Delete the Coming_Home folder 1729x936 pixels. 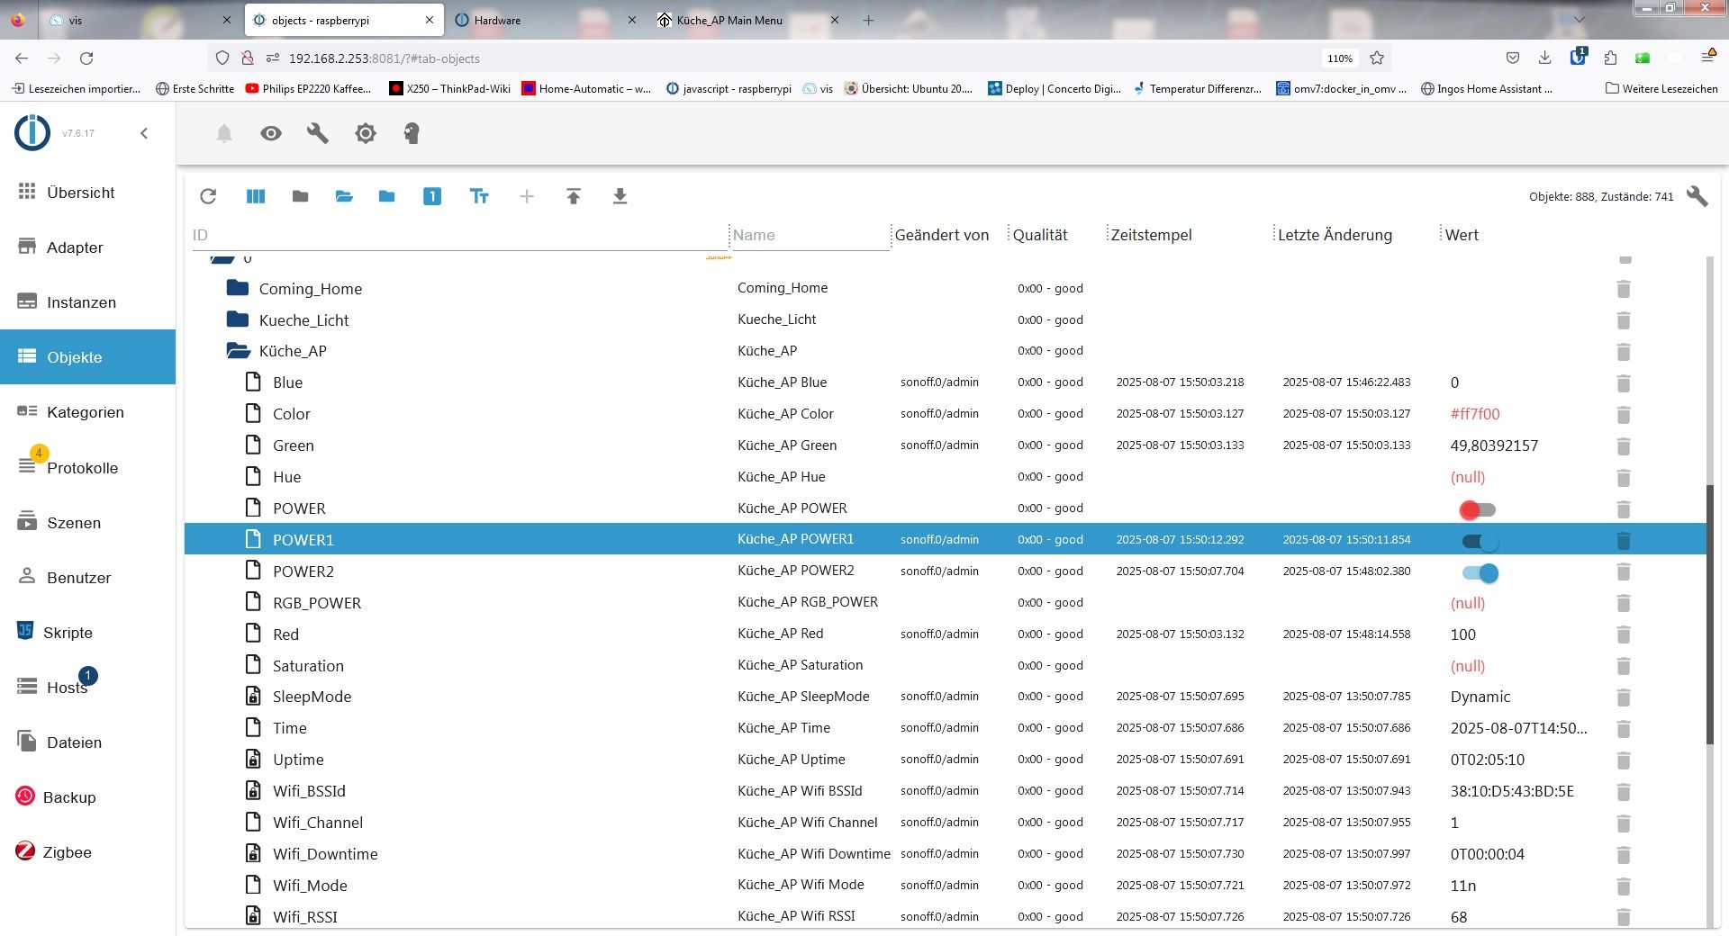click(1624, 289)
